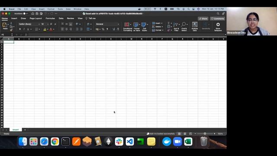Click the Cut scissors icon
The image size is (277, 156).
coord(11,23)
